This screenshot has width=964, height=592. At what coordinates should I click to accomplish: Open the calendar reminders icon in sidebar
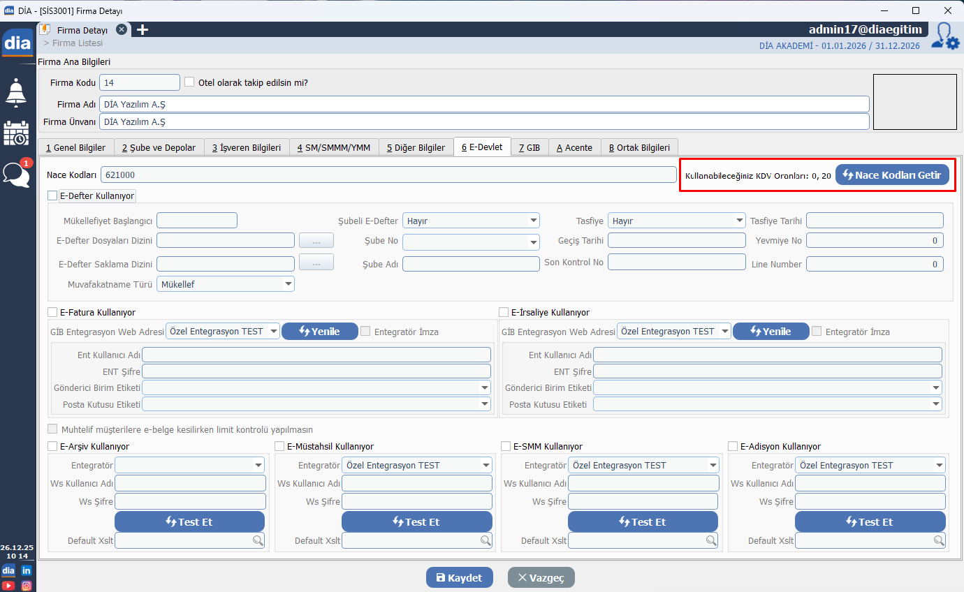tap(16, 133)
